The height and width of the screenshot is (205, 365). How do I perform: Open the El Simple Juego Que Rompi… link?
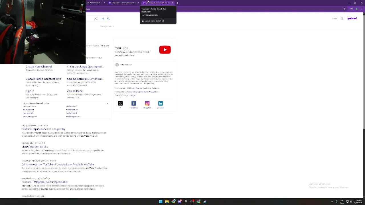[85, 67]
